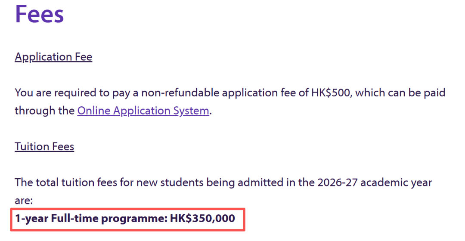The height and width of the screenshot is (241, 465).
Task: Click the words 'being admitted'
Action: tap(230, 182)
